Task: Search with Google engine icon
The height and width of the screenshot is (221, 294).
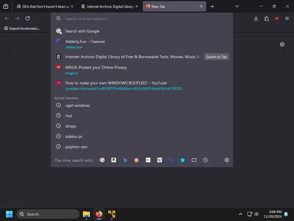Action: click(x=59, y=31)
